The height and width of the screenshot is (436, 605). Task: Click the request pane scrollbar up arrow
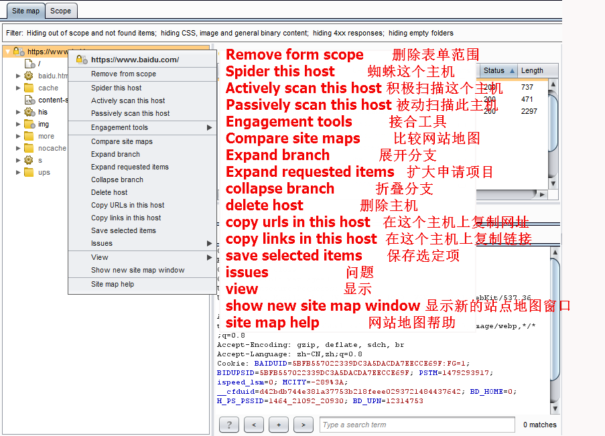(x=555, y=252)
